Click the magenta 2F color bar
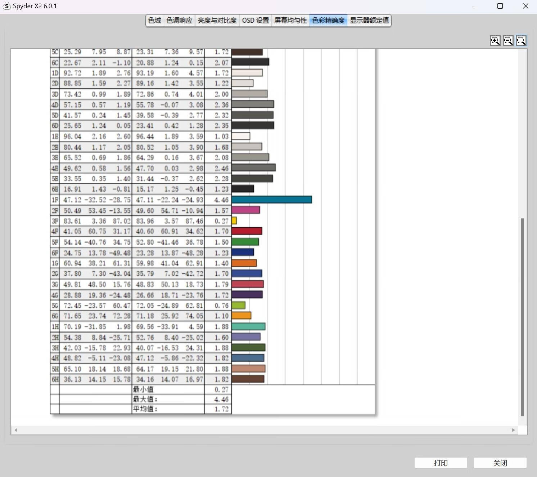Image resolution: width=537 pixels, height=477 pixels. [246, 210]
